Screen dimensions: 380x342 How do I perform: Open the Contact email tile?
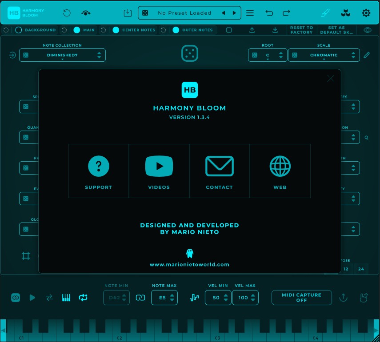[x=219, y=171]
